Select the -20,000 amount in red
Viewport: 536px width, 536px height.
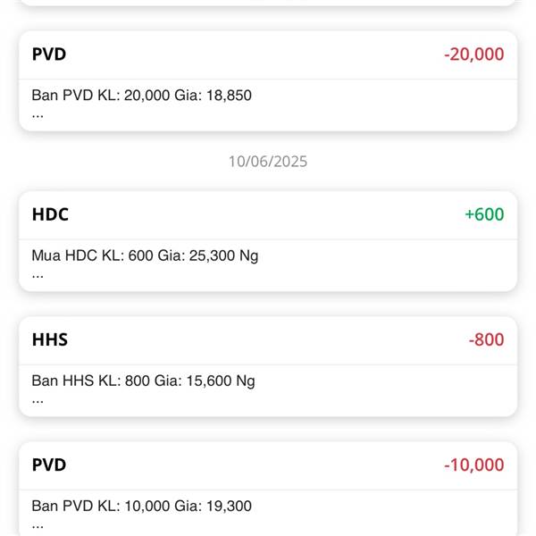473,54
